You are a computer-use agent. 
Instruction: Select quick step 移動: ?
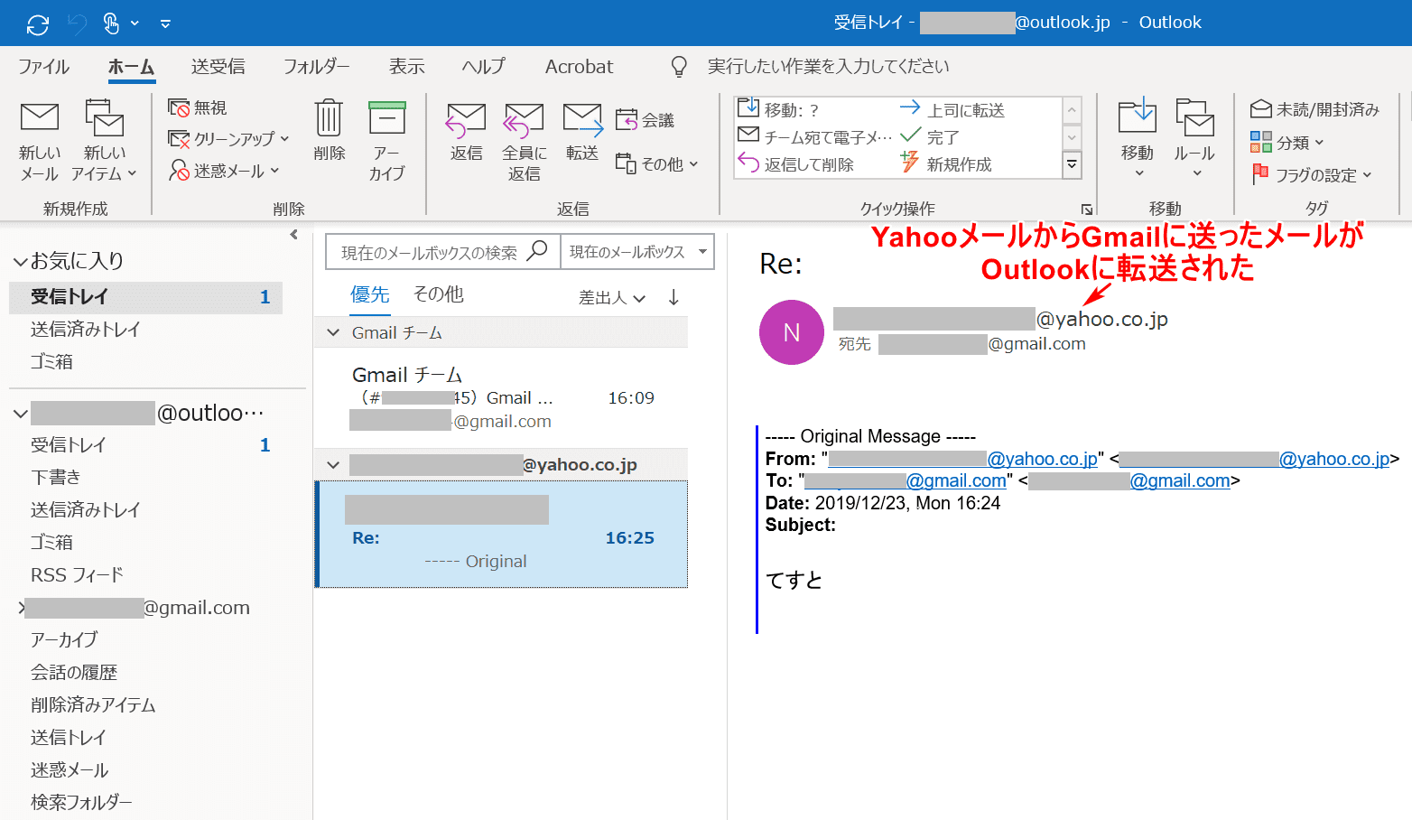point(779,109)
